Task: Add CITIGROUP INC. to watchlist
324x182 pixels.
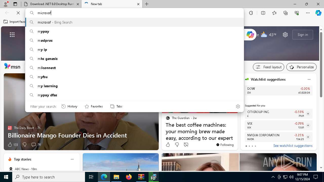Action: (308, 114)
